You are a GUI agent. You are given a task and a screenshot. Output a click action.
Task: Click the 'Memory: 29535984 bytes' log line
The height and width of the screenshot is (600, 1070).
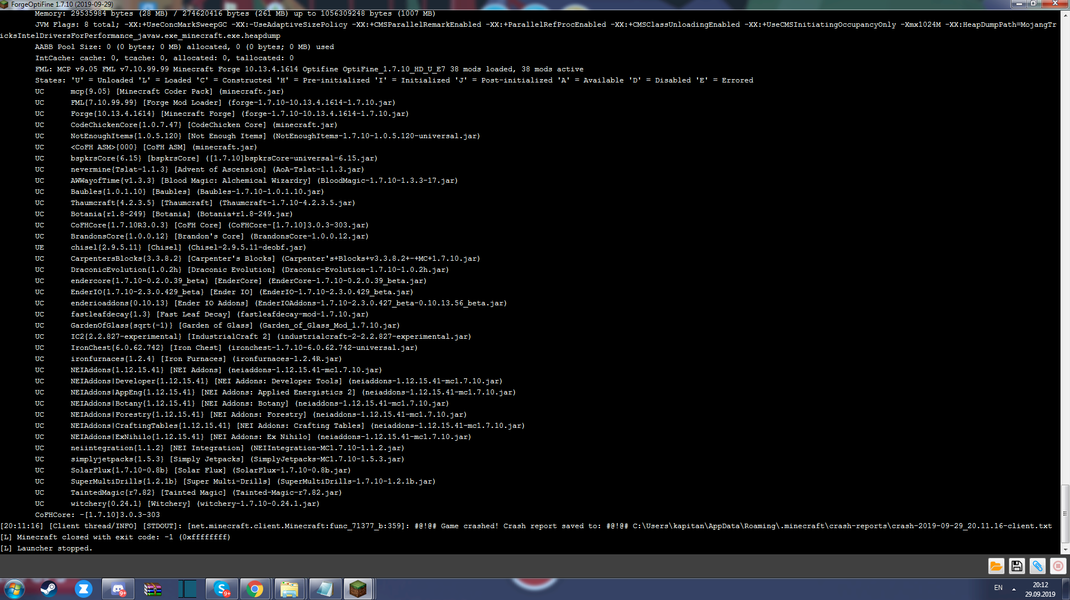point(235,13)
